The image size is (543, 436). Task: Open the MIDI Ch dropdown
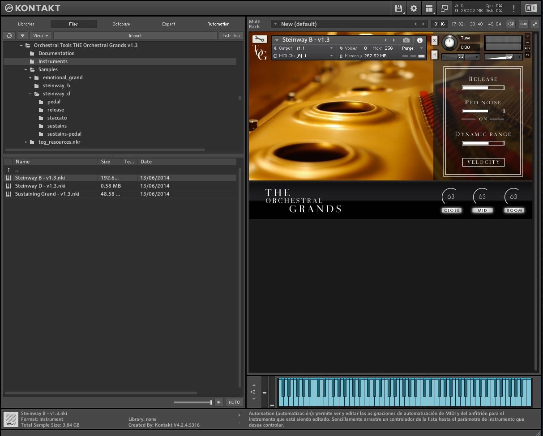(x=304, y=56)
